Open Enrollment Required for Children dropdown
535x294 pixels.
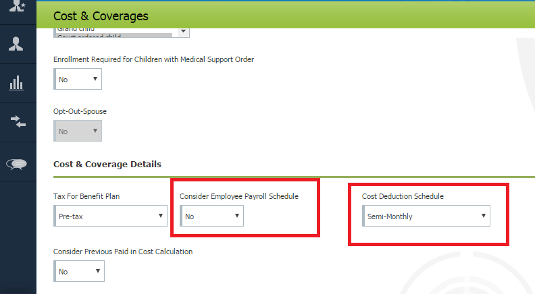point(78,79)
